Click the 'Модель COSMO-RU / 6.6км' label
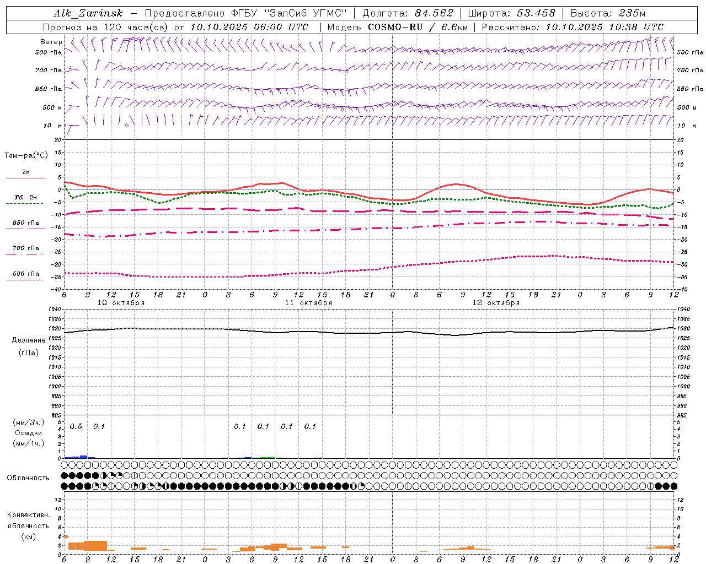Viewport: 706px width, 564px height. tap(397, 27)
